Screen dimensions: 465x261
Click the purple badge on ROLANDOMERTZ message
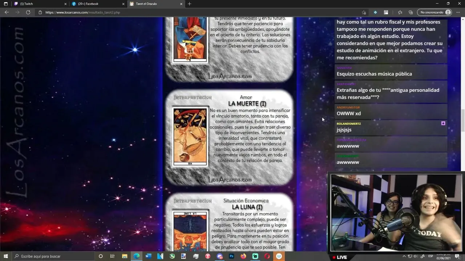click(x=443, y=123)
